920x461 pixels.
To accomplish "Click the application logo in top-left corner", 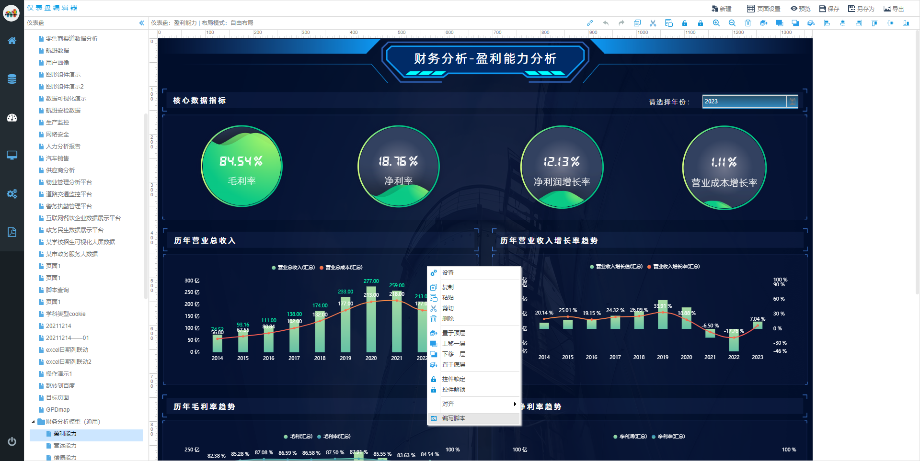I will [x=11, y=13].
